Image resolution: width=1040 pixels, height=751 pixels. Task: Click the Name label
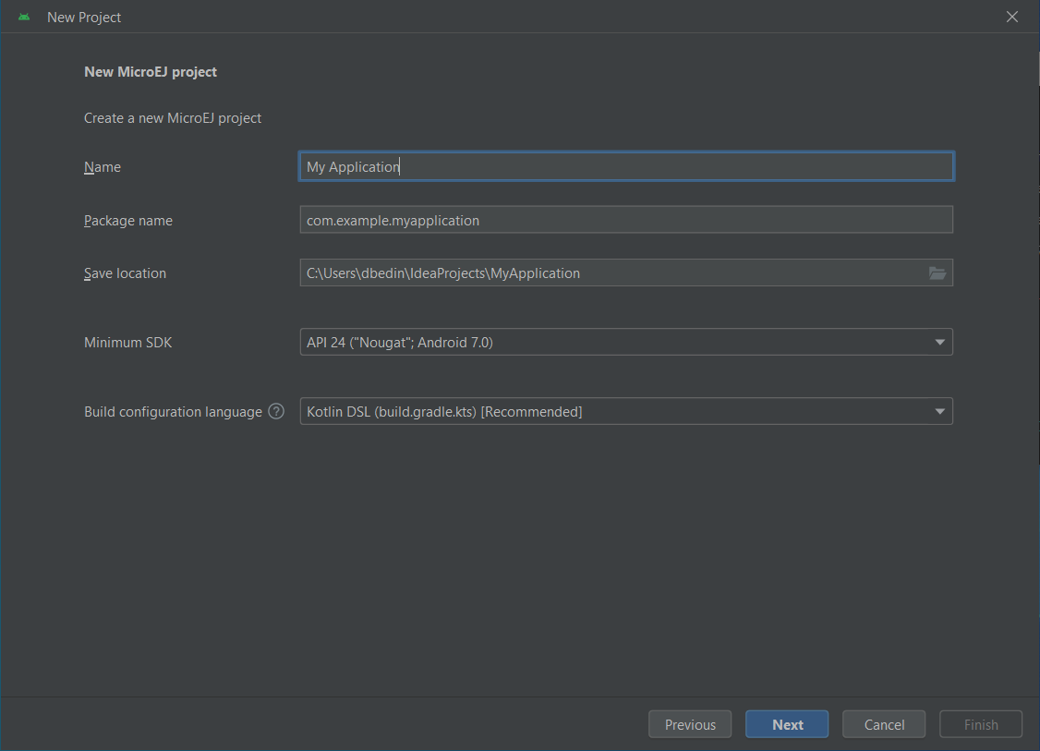[x=103, y=167]
